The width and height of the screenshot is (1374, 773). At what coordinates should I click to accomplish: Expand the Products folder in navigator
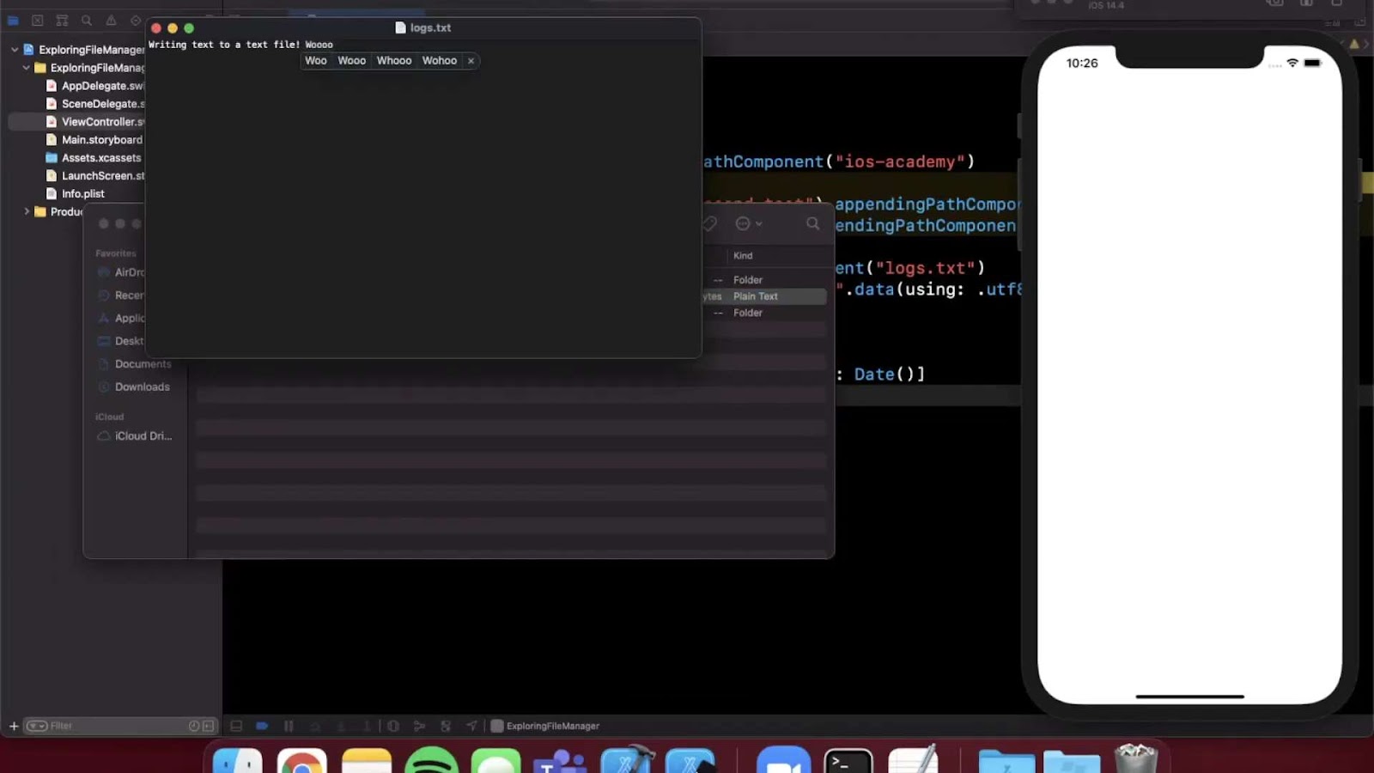27,211
